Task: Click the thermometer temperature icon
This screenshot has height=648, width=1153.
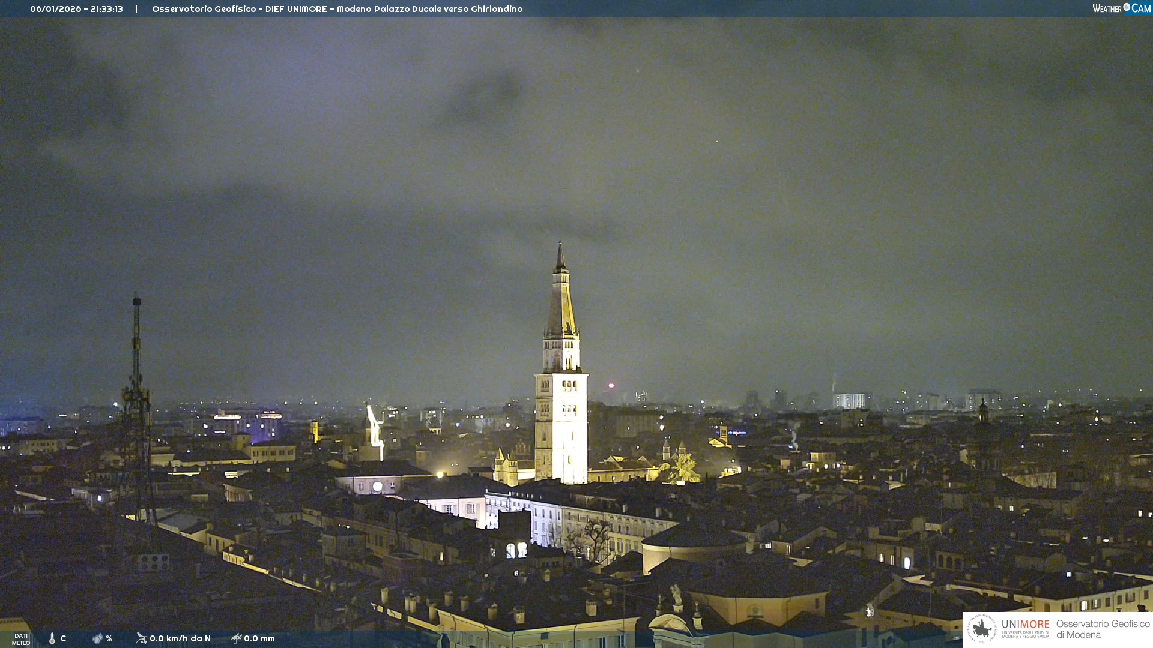Action: click(x=52, y=638)
